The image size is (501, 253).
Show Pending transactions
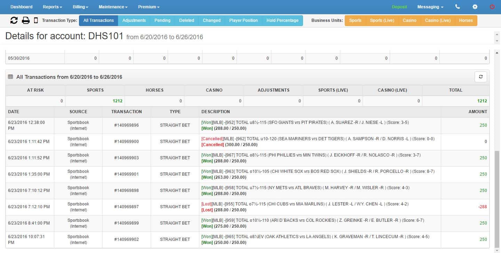162,20
